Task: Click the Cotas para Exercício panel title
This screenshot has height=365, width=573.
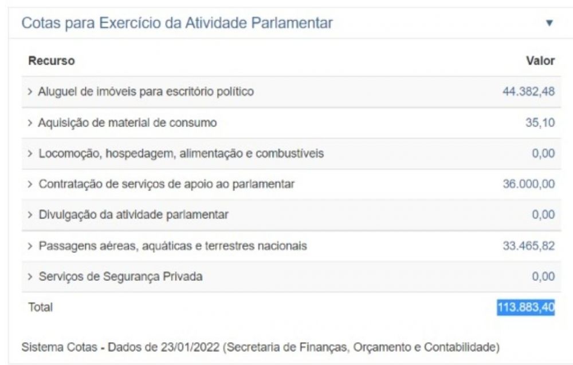Action: (177, 23)
